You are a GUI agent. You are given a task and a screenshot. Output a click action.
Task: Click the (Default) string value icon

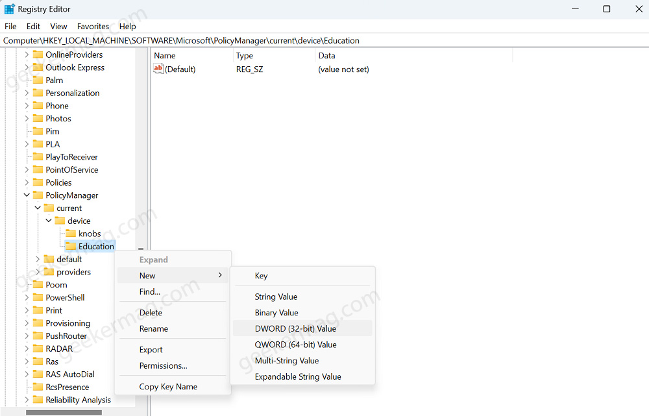tap(158, 69)
